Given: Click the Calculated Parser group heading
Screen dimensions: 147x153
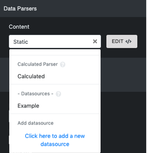Looking at the screenshot, I should (38, 64).
